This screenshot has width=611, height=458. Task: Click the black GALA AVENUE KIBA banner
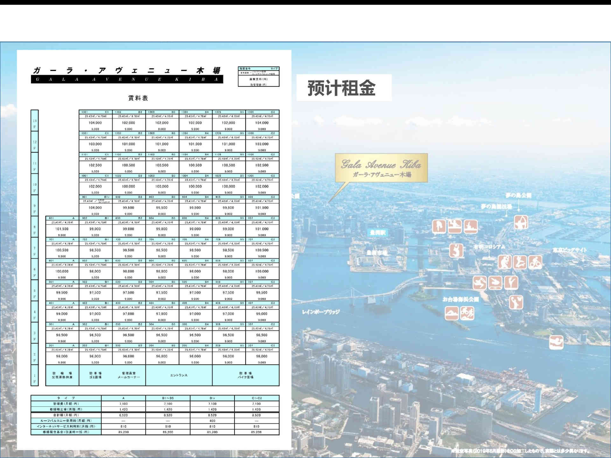pos(127,79)
